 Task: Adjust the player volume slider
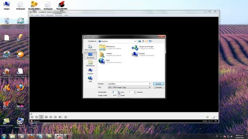pyautogui.click(x=214, y=117)
